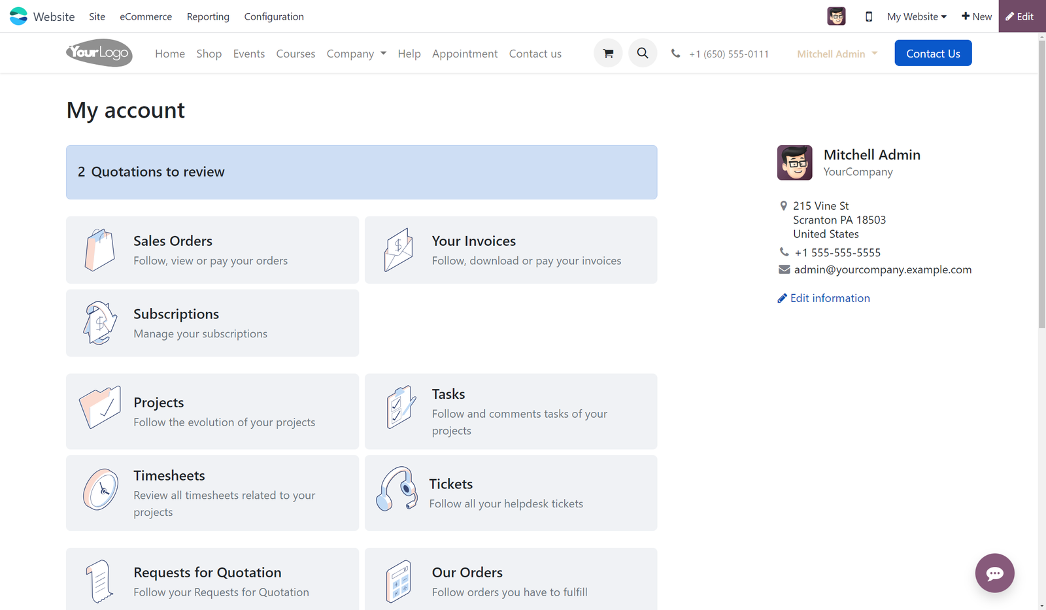Open the My Website selector dropdown

(917, 16)
